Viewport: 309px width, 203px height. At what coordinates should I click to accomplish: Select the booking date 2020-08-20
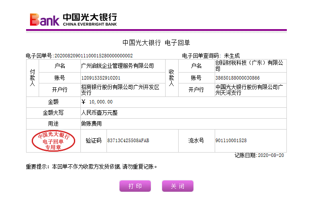point(271,155)
